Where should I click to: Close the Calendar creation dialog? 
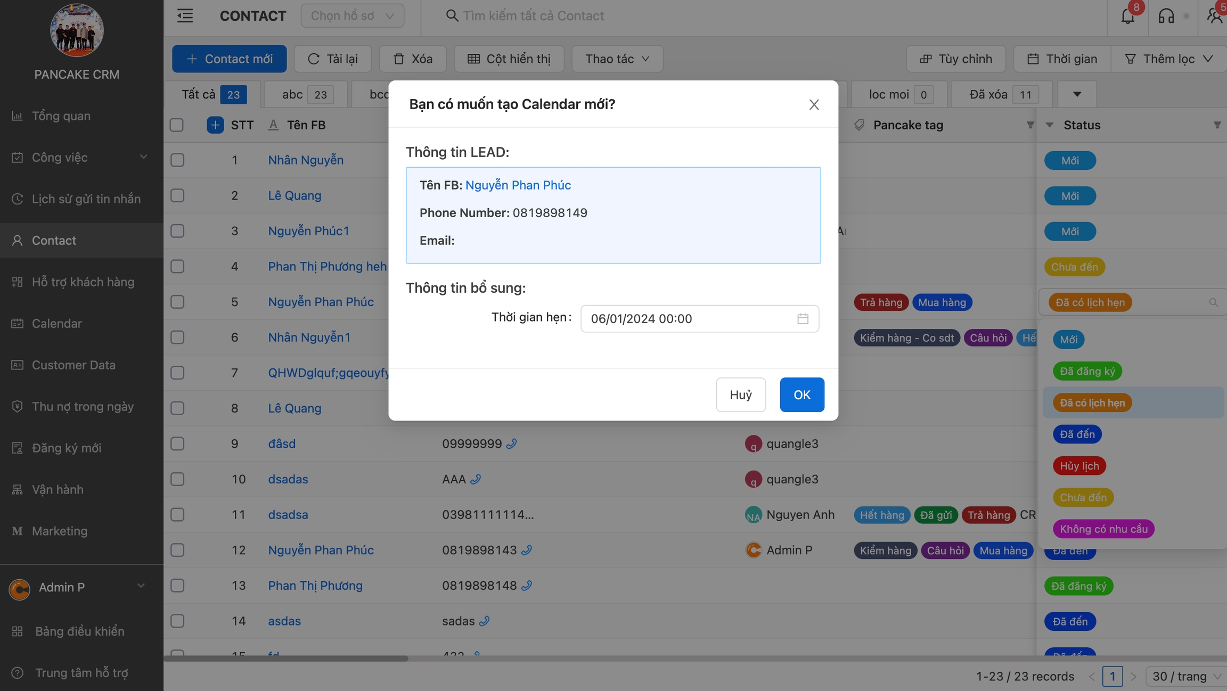pyautogui.click(x=814, y=104)
